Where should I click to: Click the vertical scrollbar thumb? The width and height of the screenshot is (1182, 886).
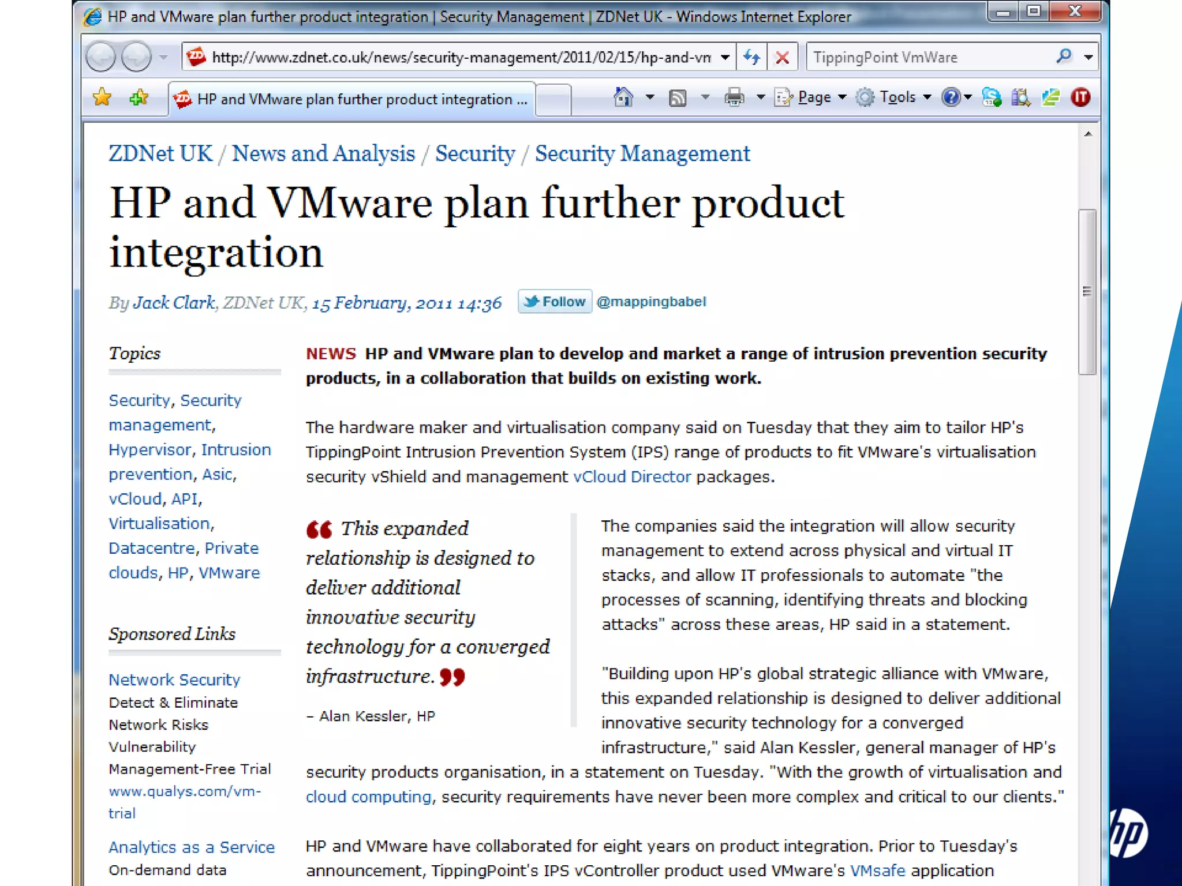(x=1087, y=291)
